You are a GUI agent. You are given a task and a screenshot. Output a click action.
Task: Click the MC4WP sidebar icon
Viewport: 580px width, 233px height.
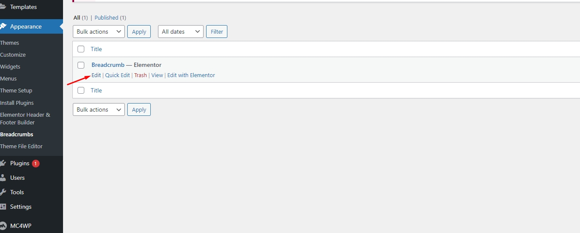(x=3, y=225)
